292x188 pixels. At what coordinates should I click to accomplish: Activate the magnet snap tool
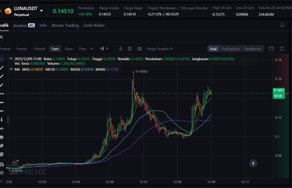pos(2,164)
